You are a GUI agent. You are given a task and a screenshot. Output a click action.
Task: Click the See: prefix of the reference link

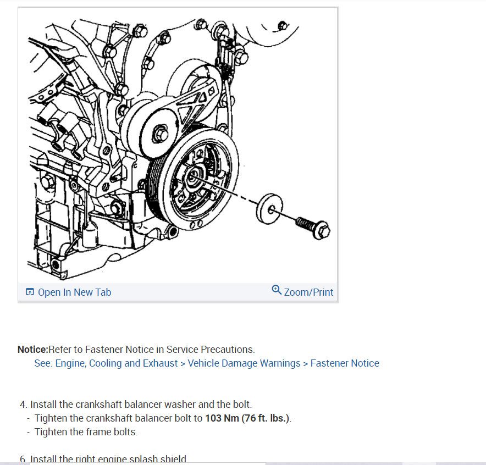point(43,363)
